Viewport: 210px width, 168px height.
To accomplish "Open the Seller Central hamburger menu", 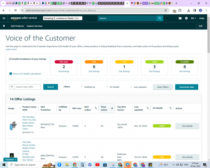I will pos(4,18).
